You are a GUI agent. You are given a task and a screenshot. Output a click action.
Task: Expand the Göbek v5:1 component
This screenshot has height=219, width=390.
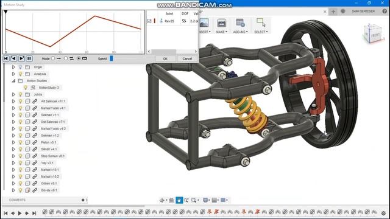(13, 183)
